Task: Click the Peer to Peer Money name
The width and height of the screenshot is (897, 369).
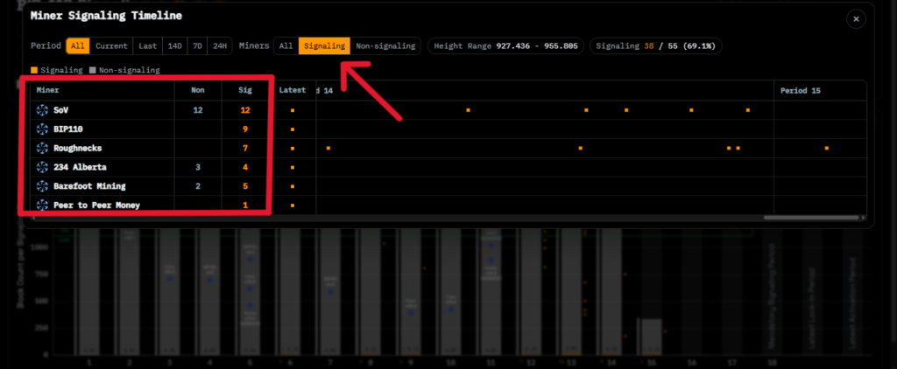Action: pos(96,205)
